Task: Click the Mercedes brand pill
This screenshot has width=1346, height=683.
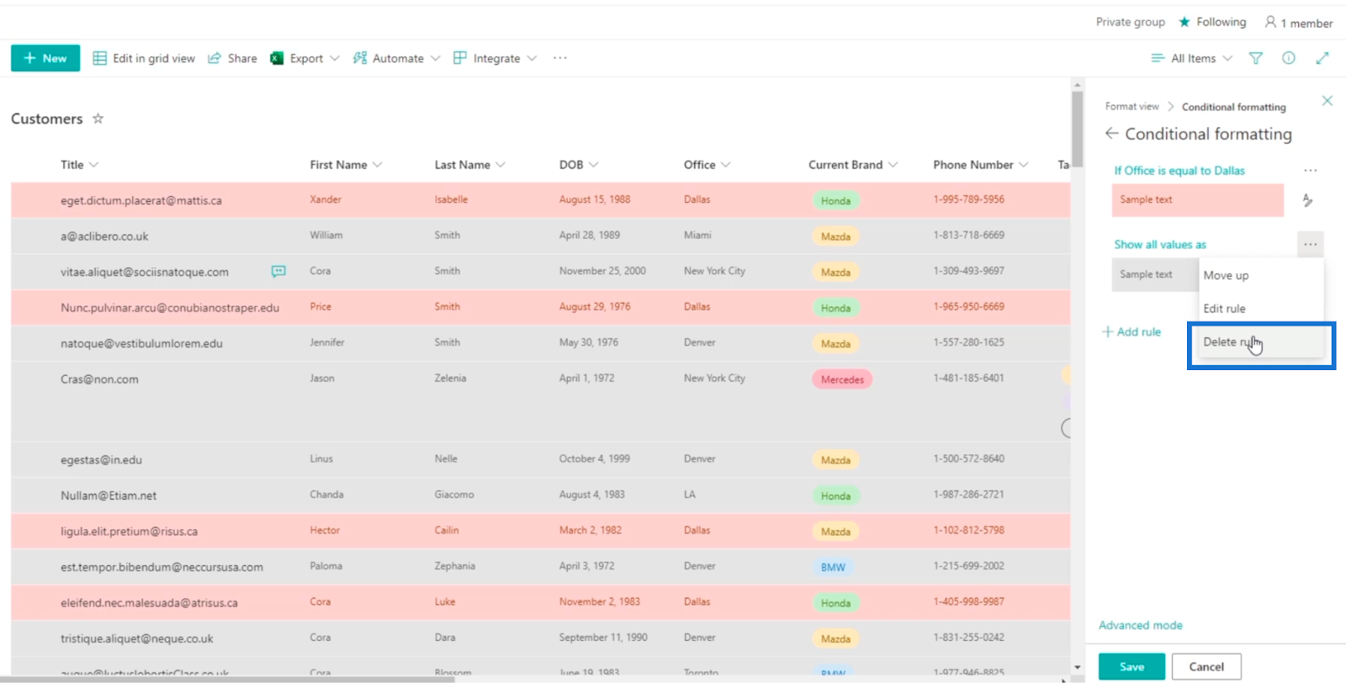Action: pyautogui.click(x=842, y=379)
